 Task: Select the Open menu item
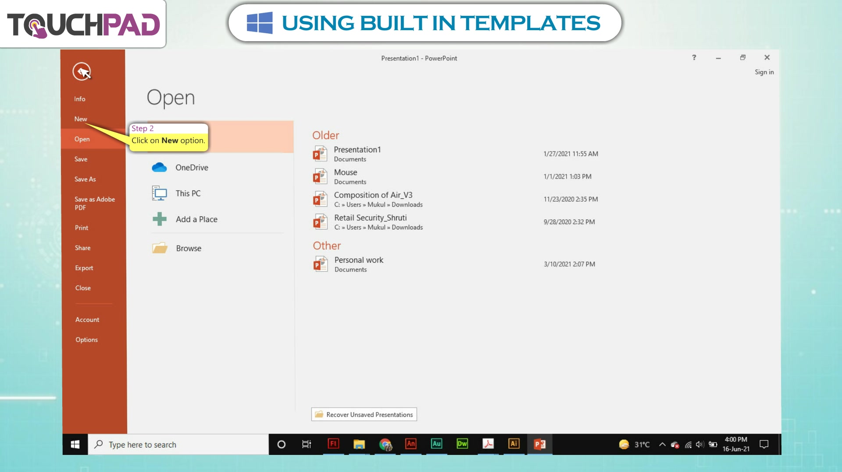82,139
